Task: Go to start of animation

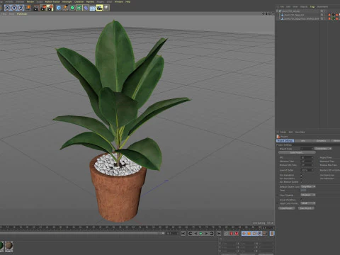Action: click(183, 234)
